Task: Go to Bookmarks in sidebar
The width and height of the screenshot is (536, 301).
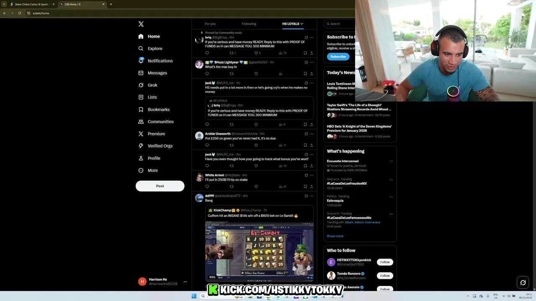Action: click(154, 110)
